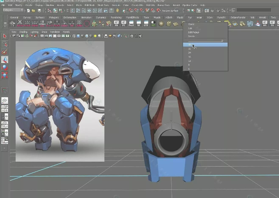This screenshot has height=198, width=279.
Task: Choose the Rotate tool sphere icon
Action: (5, 67)
